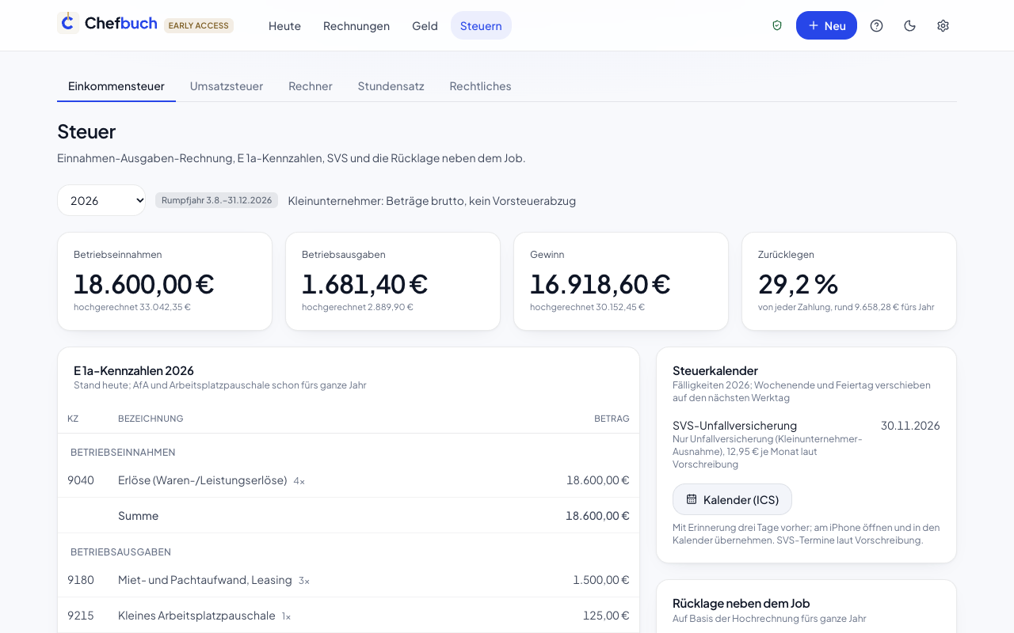Click the hochgerechnet 30.152,45 € text
Image resolution: width=1014 pixels, height=633 pixels.
click(587, 307)
